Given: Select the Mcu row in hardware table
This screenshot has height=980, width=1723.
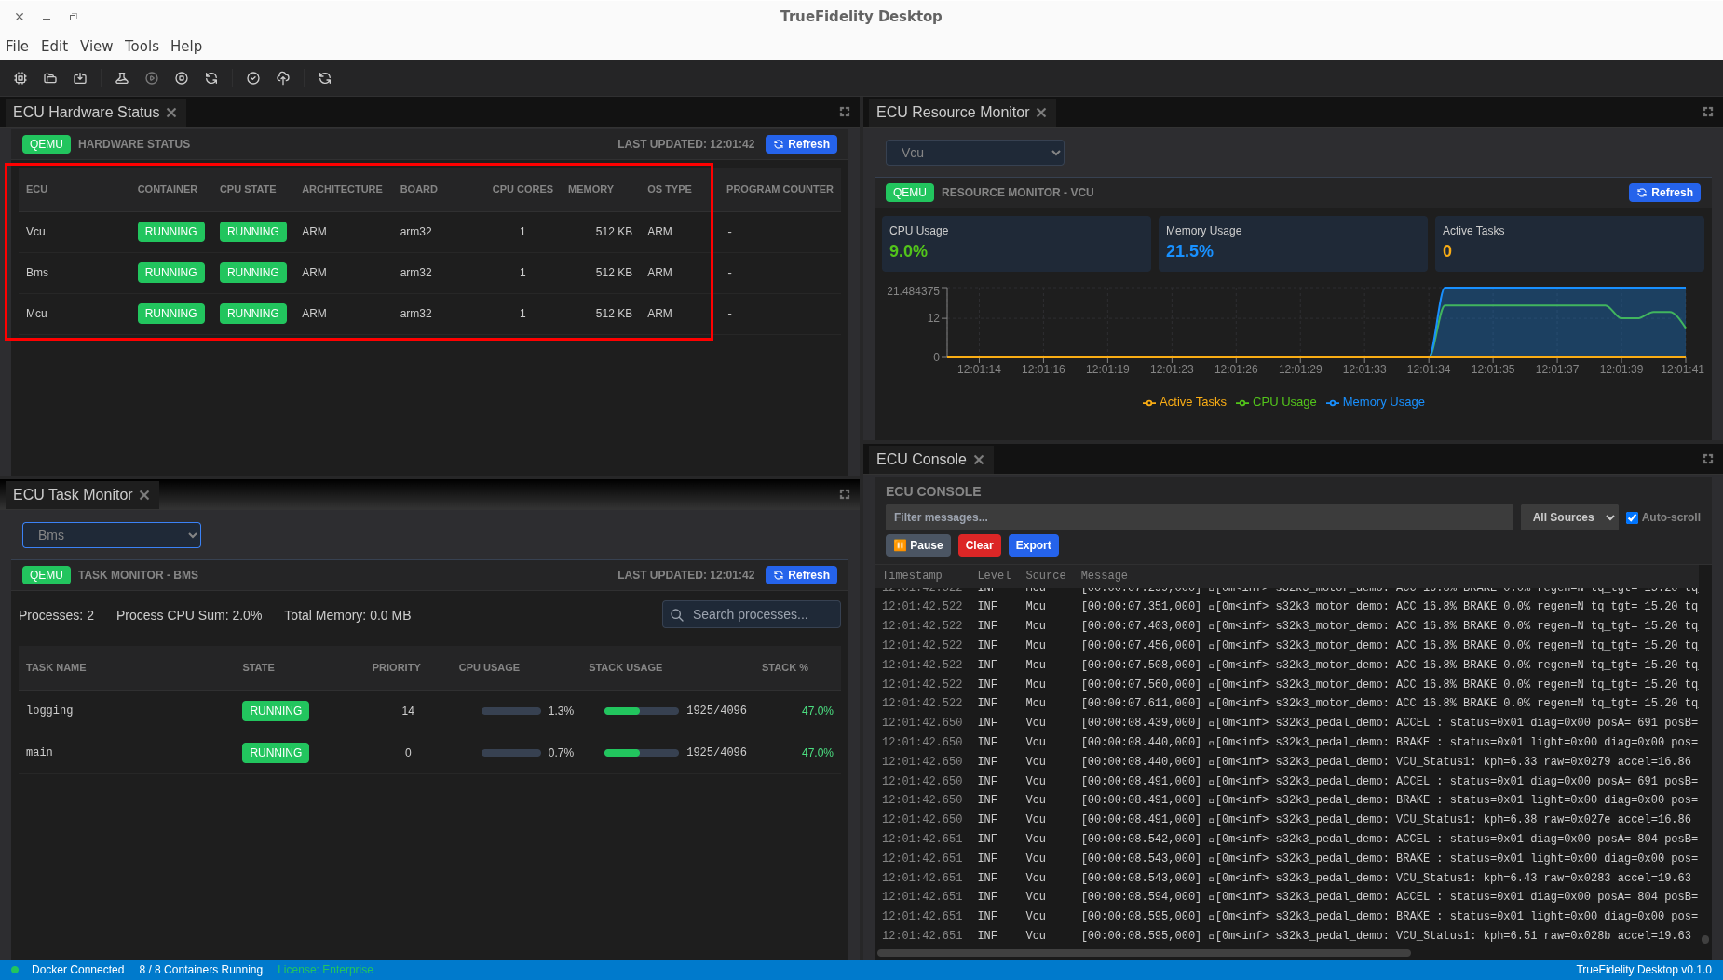Looking at the screenshot, I should [x=429, y=314].
